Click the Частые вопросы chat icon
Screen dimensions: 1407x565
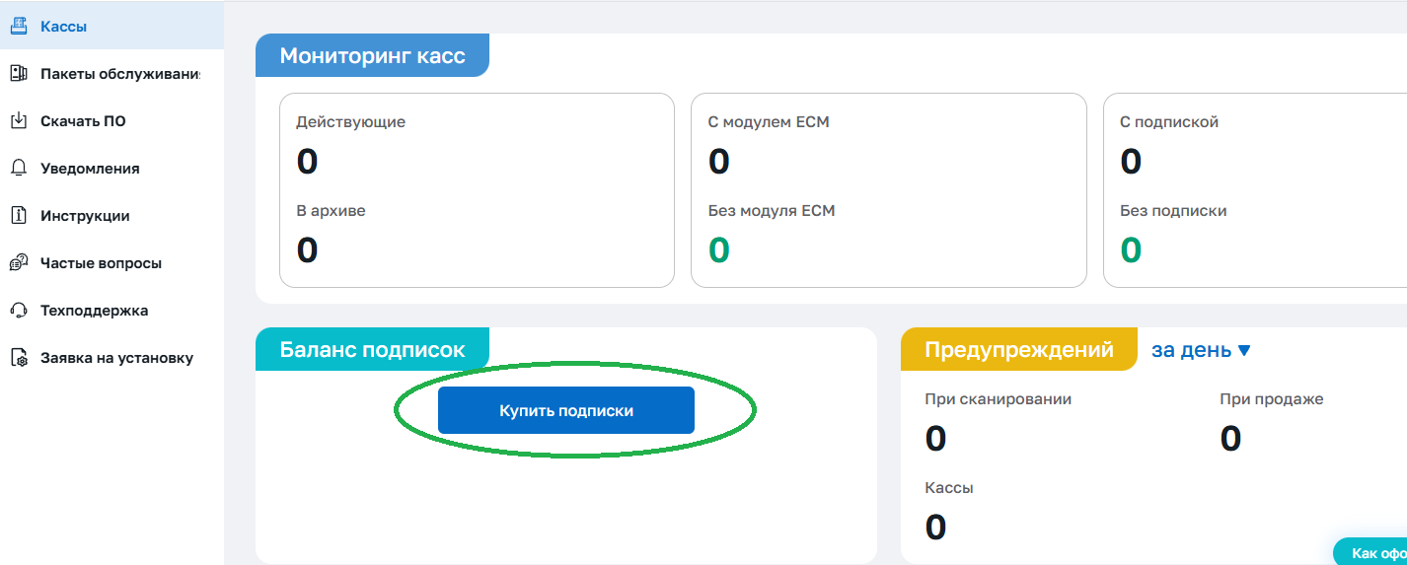(18, 263)
